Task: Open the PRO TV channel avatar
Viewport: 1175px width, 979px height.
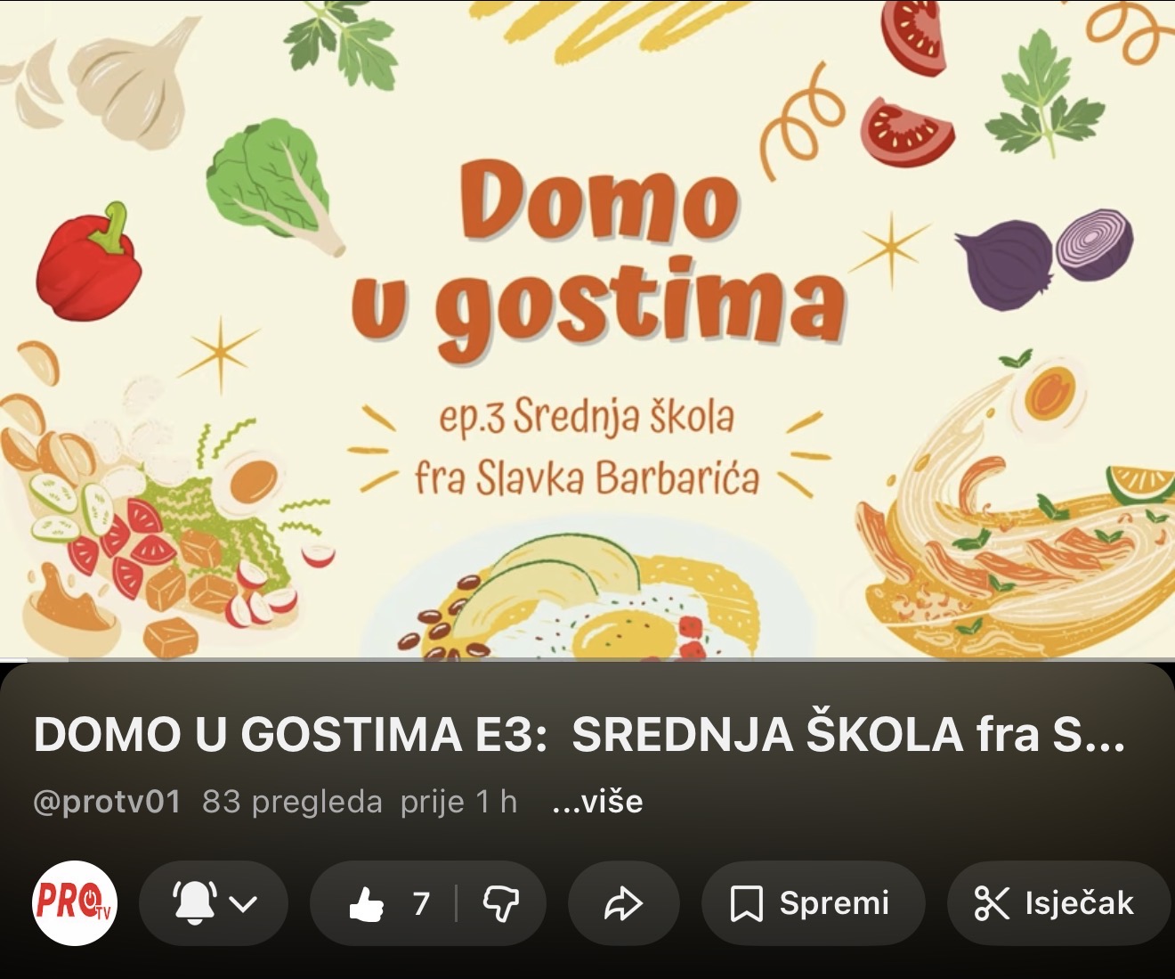Action: (x=75, y=902)
